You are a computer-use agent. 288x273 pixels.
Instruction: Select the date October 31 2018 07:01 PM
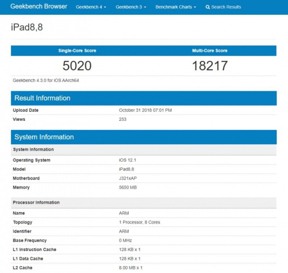click(145, 110)
